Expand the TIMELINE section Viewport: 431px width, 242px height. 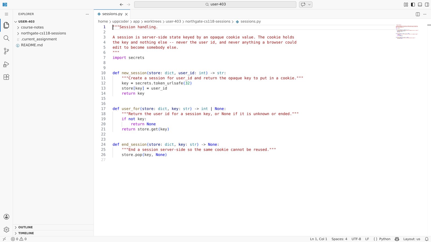tap(53, 233)
